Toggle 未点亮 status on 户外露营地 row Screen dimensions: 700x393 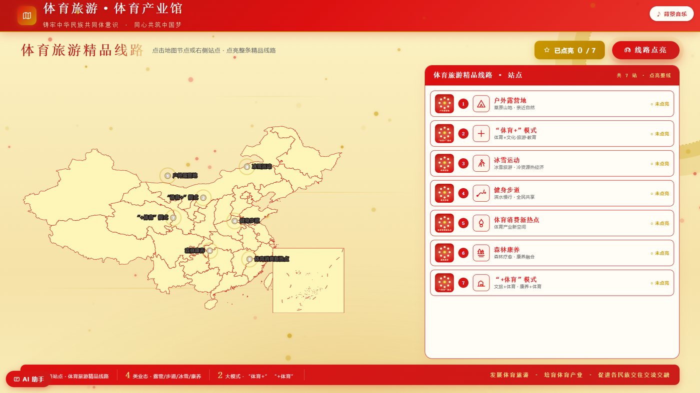659,104
